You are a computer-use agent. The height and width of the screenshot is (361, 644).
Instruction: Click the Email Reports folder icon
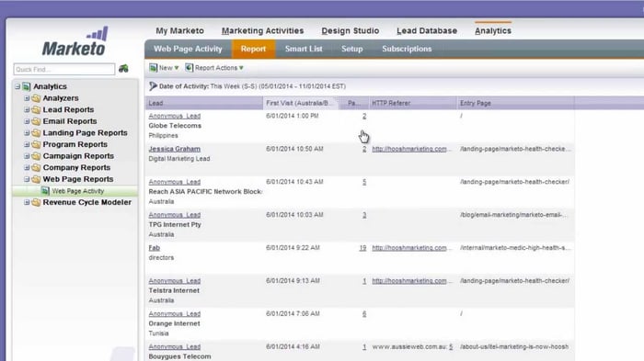click(x=36, y=121)
